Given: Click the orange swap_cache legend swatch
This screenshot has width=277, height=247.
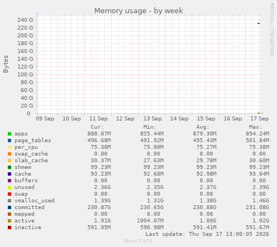Looking at the screenshot, I should 9,154.
